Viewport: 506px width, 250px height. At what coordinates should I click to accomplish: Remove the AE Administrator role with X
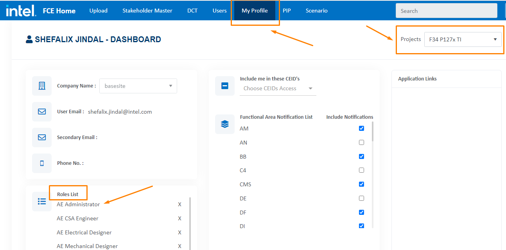click(179, 204)
